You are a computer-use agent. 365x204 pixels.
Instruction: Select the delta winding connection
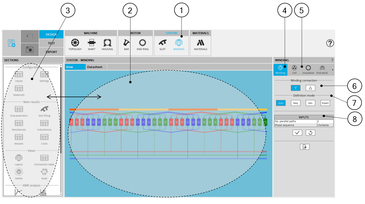tap(310, 88)
